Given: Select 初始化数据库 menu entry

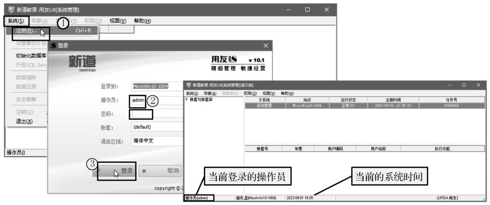Looking at the screenshot, I should tap(31, 56).
